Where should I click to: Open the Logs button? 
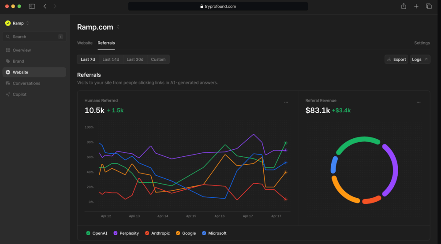click(x=420, y=59)
